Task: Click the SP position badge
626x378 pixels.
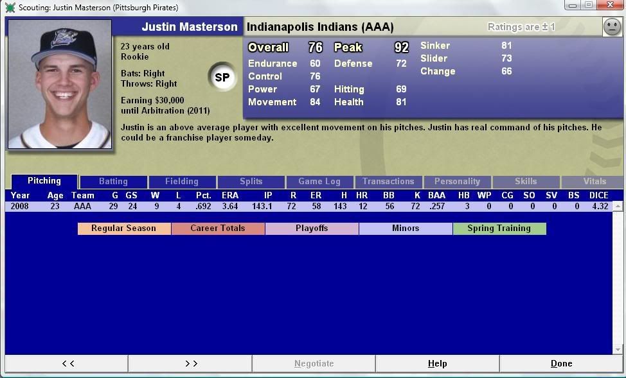Action: 222,78
